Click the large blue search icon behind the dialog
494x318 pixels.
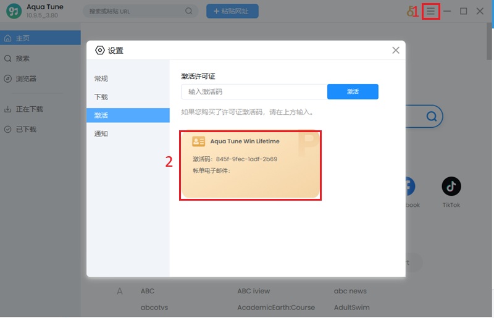point(431,116)
